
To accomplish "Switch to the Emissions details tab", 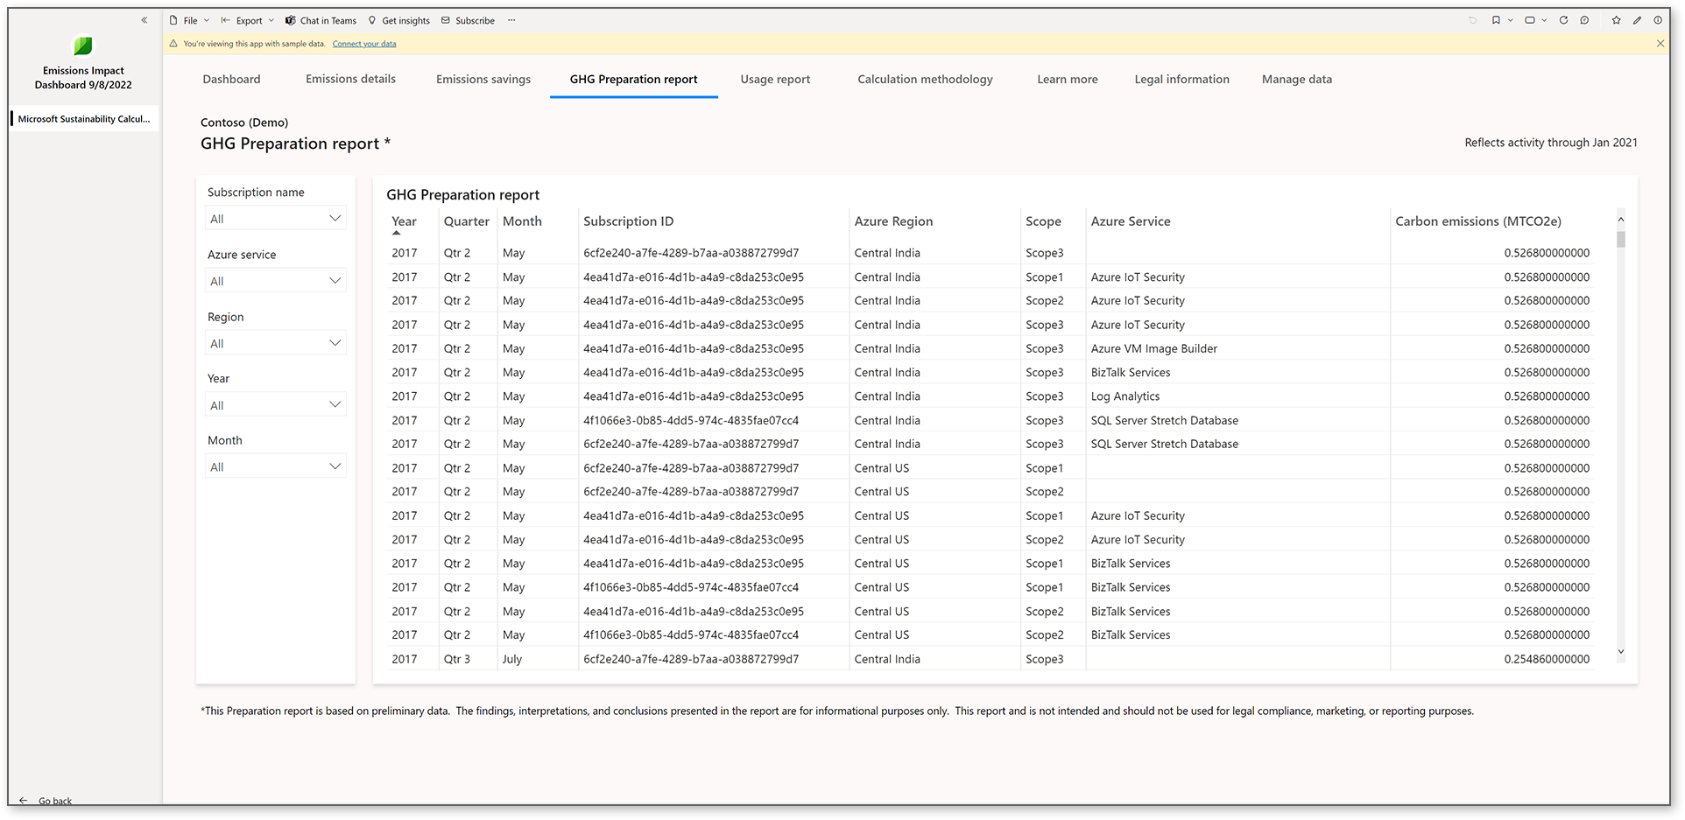I will point(350,79).
